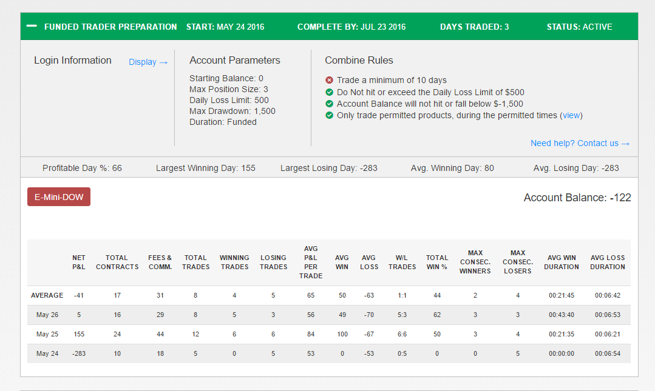Click the TOTAL CONTRACTS column header
This screenshot has width=655, height=391.
pyautogui.click(x=117, y=262)
